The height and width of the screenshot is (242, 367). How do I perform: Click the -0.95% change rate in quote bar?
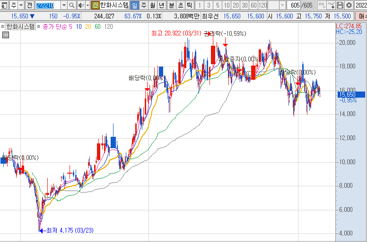tap(71, 16)
